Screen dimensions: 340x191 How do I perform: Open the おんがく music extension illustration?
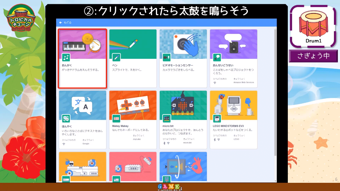tap(82, 44)
